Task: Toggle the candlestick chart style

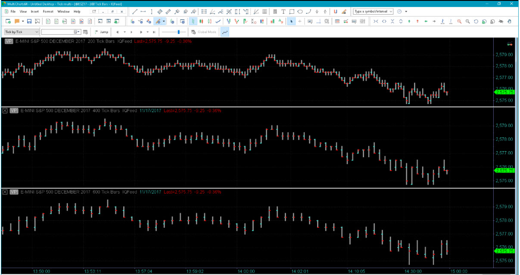Action: tap(201, 21)
